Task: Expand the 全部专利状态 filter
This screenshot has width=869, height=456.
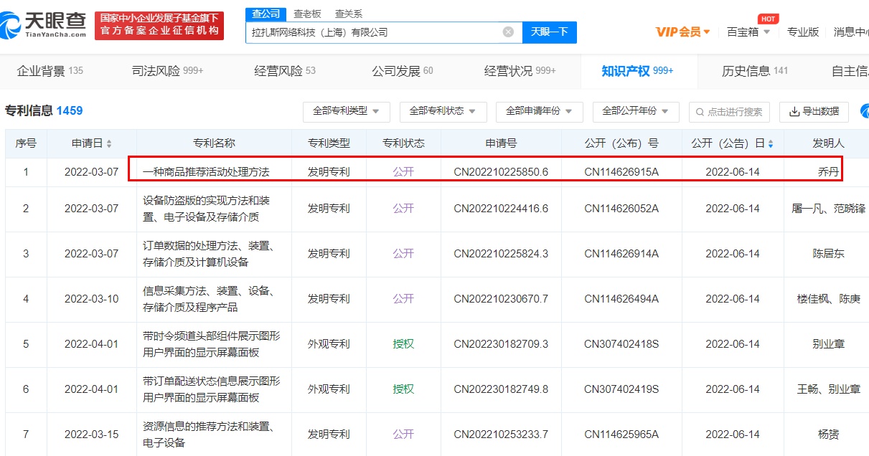Action: [x=443, y=112]
